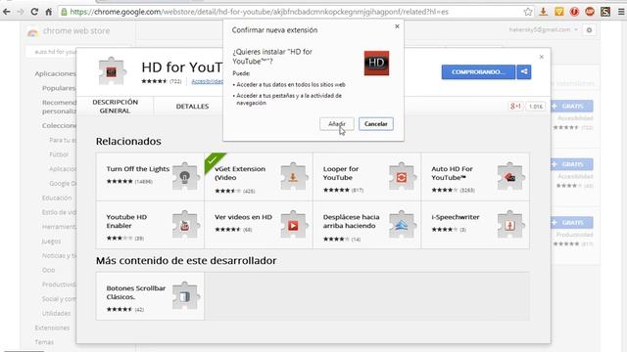Open Ver videos en HD play icon

click(294, 225)
